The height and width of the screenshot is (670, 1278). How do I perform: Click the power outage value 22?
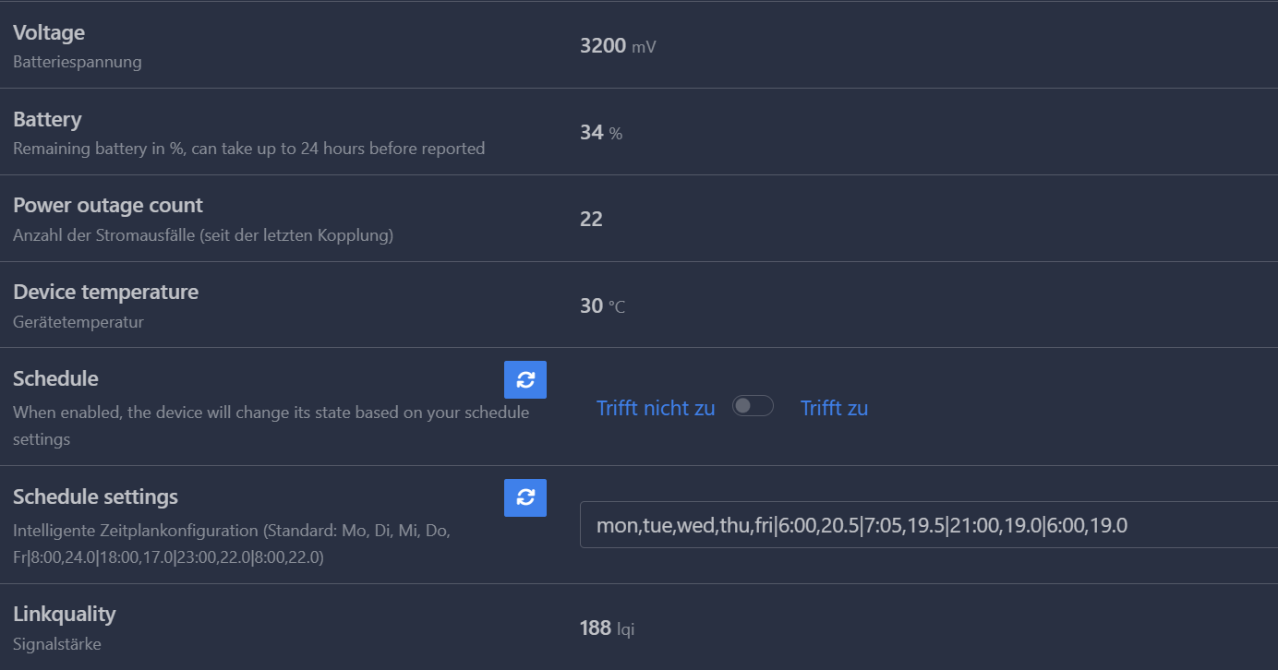(x=591, y=219)
